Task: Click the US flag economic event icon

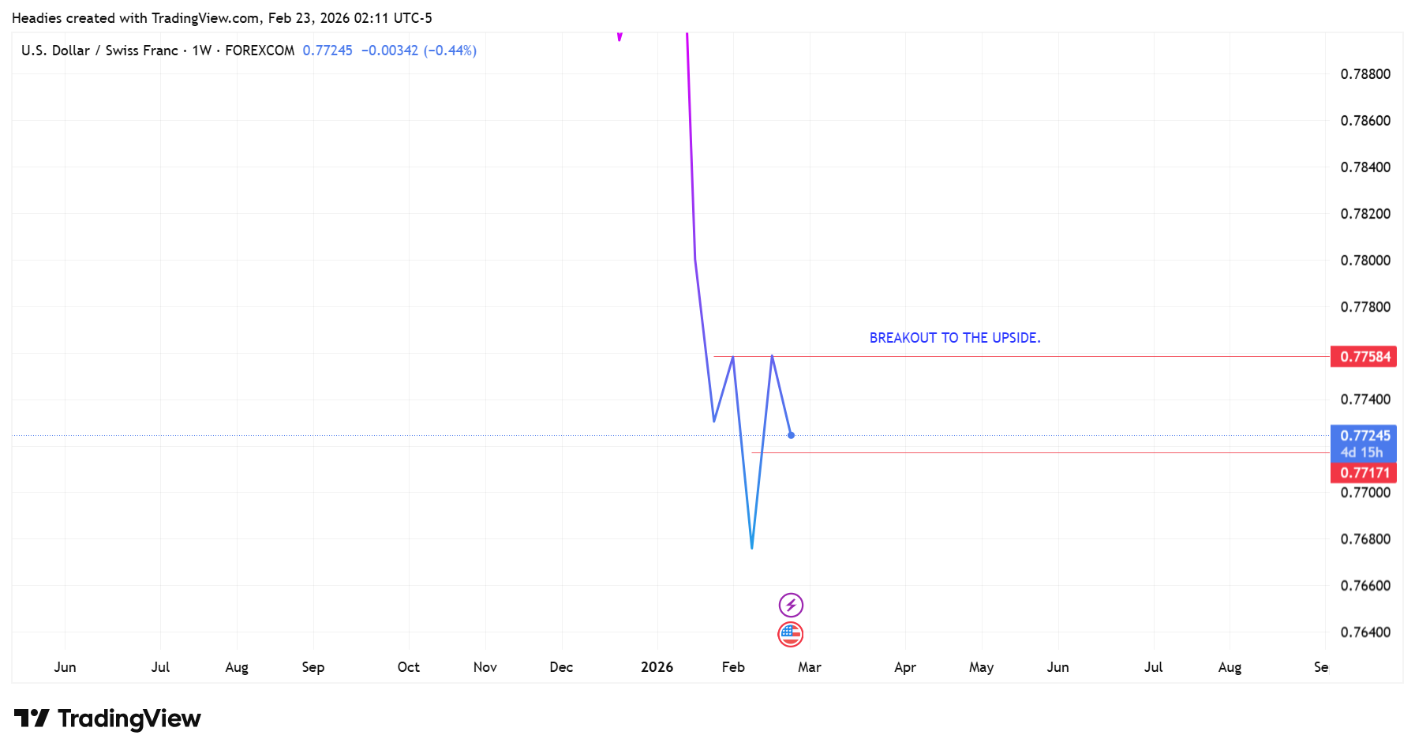Action: click(x=791, y=634)
